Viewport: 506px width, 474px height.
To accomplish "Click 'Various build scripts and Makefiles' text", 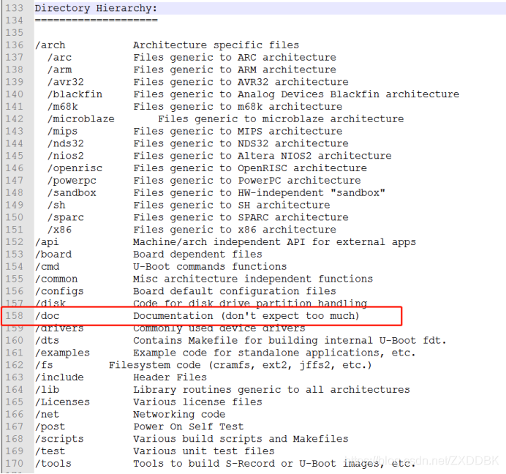I will click(x=241, y=439).
